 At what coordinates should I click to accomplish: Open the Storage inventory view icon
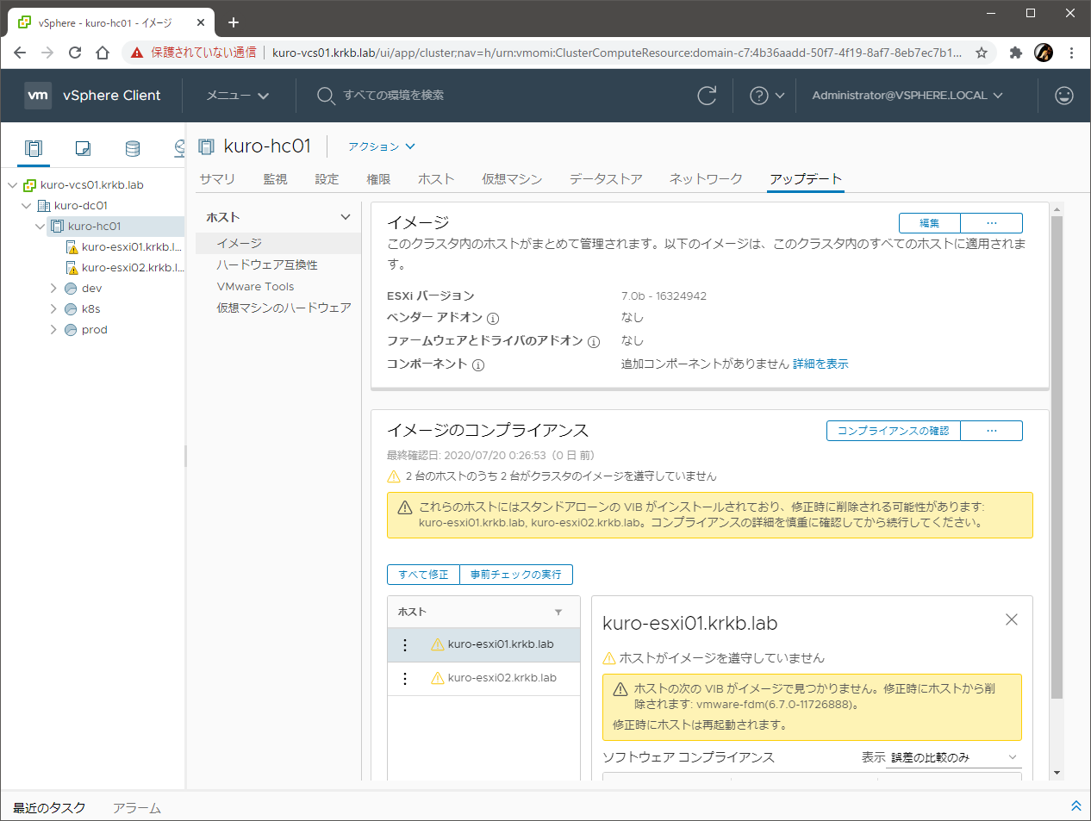coord(133,148)
